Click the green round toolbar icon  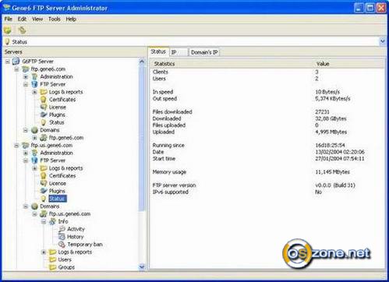(x=8, y=30)
